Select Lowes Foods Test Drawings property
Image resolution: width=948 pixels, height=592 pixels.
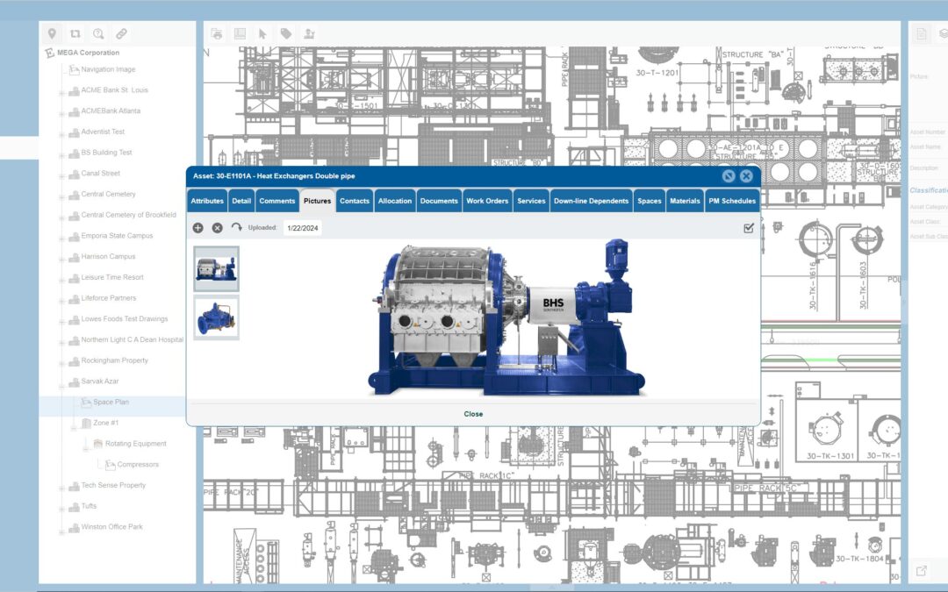tap(125, 319)
